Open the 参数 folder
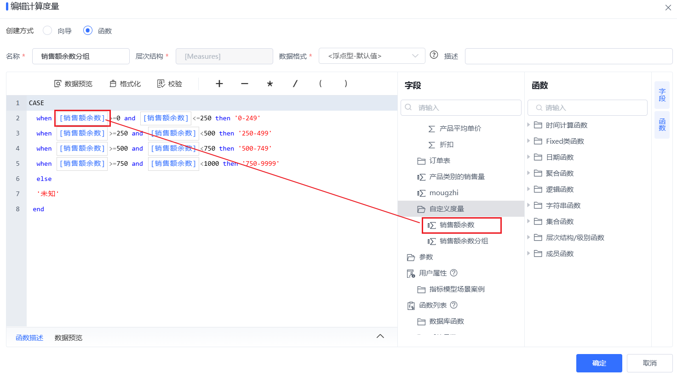677x377 pixels. (426, 257)
